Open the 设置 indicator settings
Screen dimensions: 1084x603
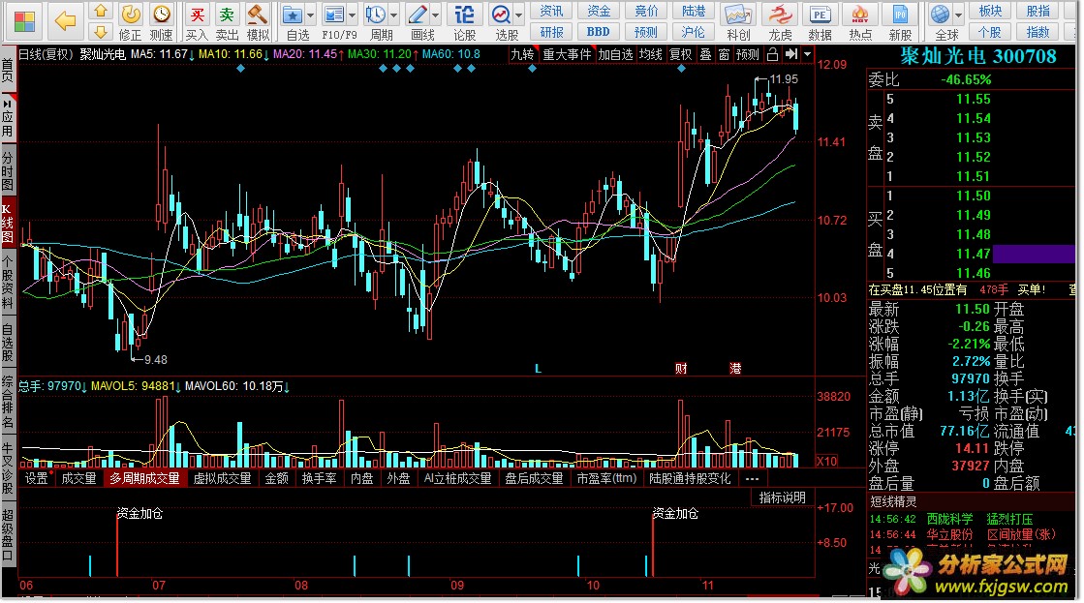36,478
